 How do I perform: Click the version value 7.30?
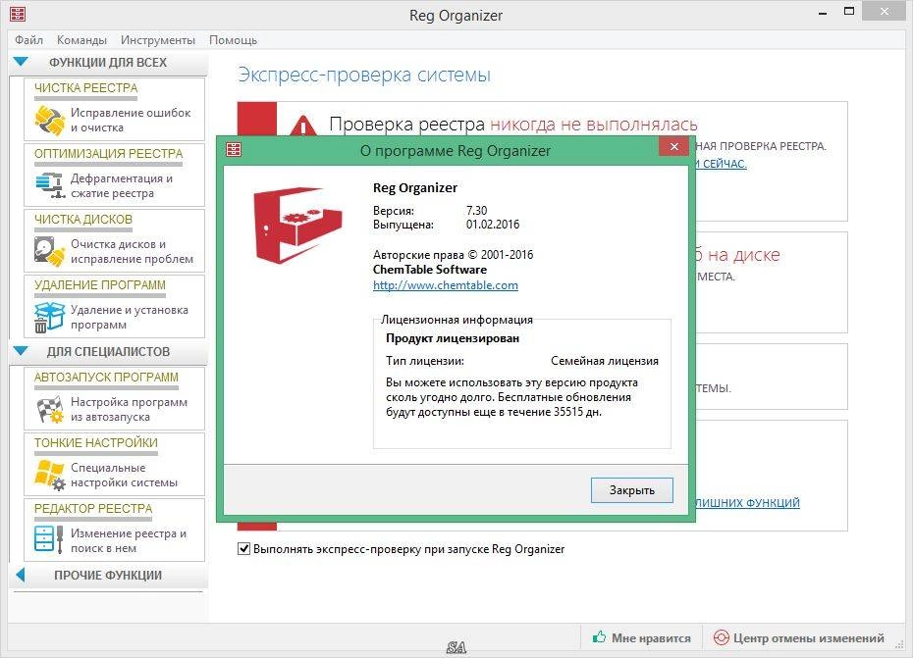[476, 211]
